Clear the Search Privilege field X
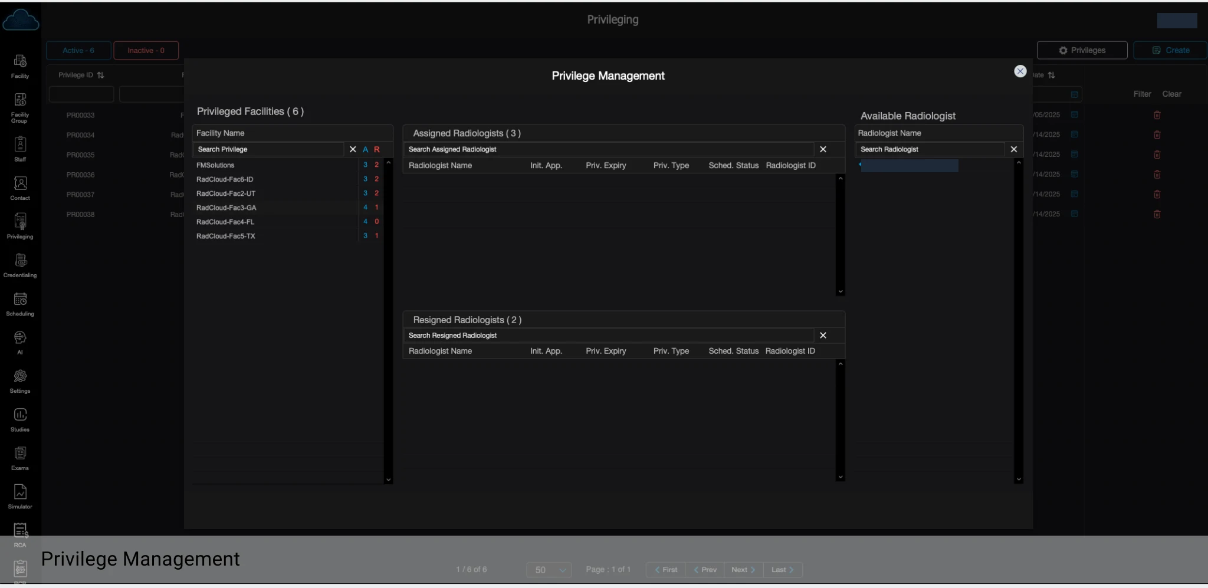 click(353, 149)
